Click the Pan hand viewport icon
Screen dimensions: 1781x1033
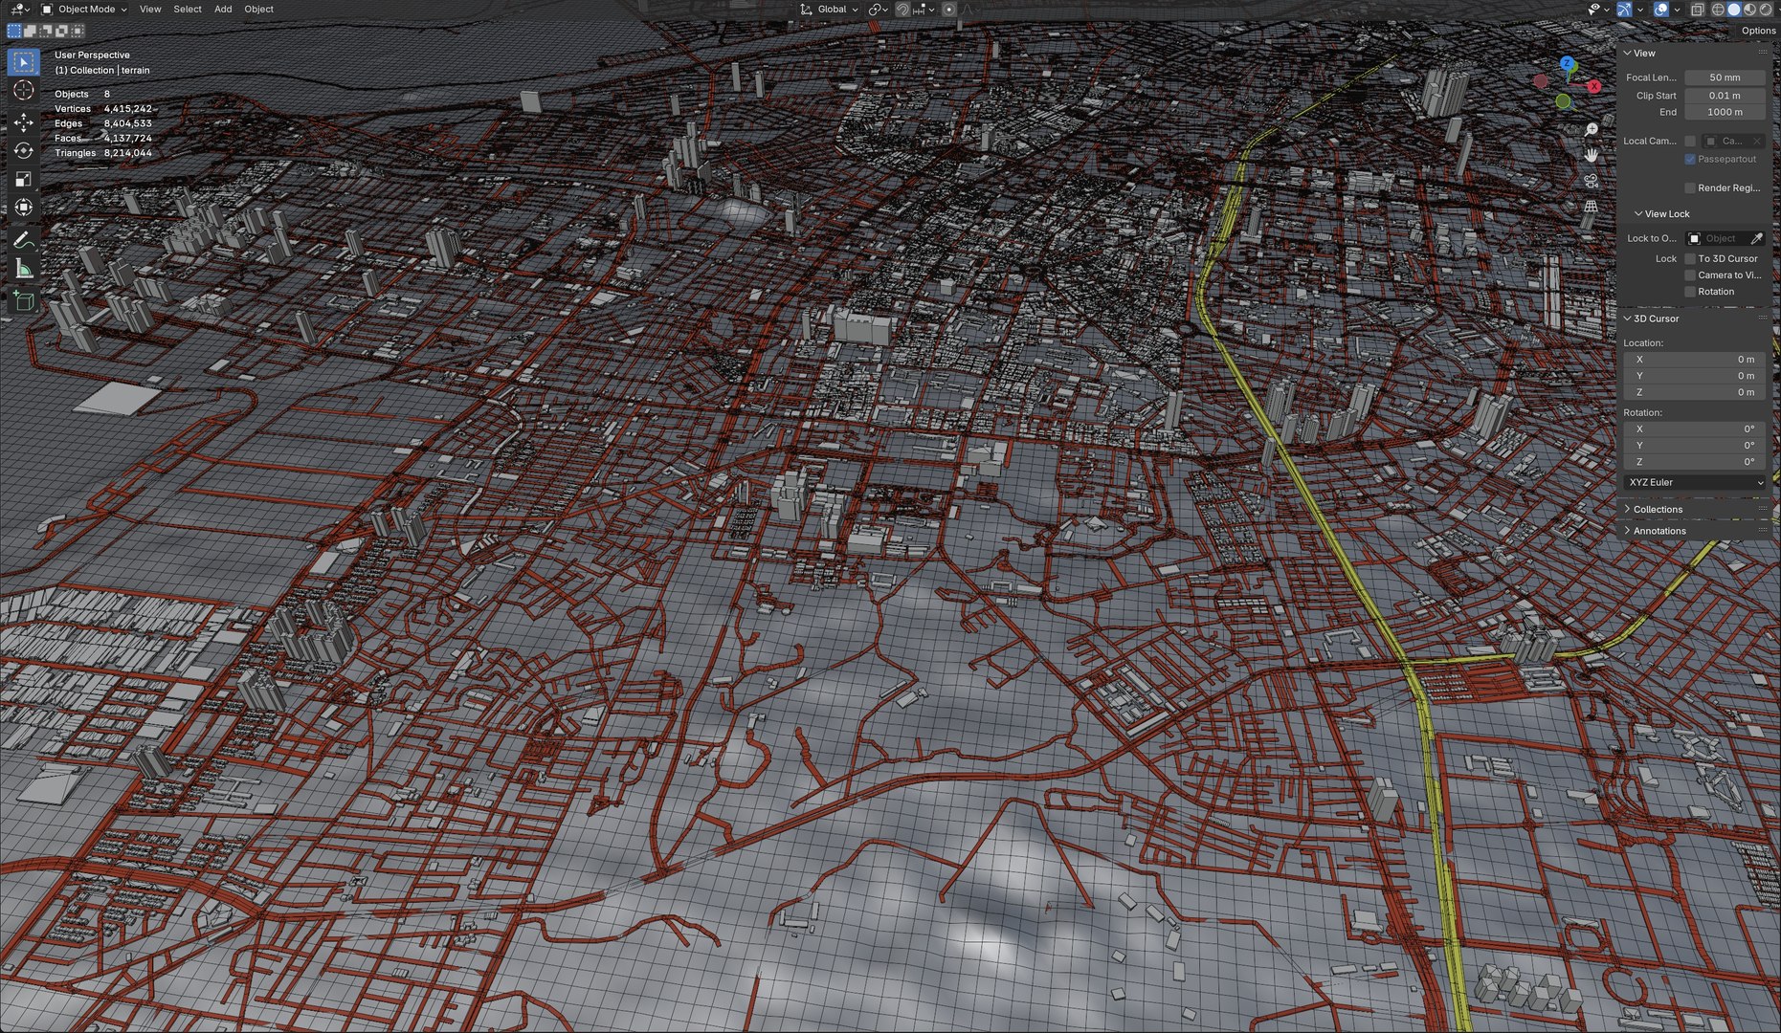(1591, 155)
